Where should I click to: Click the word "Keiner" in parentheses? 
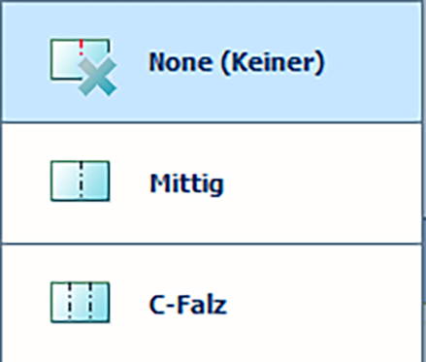point(272,62)
